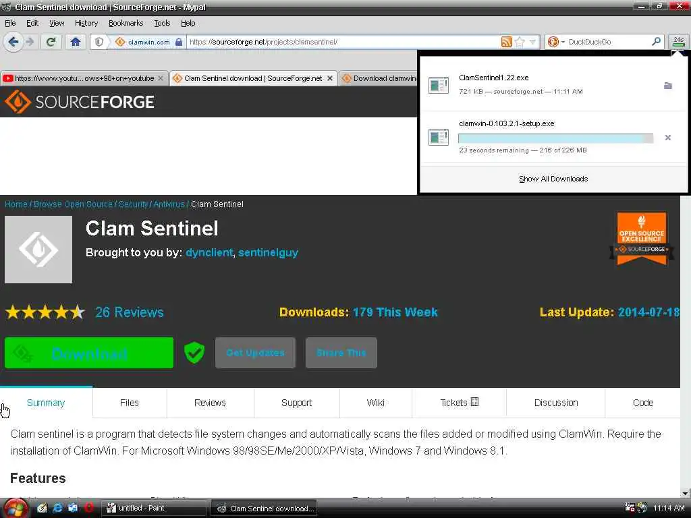Viewport: 691px width, 518px height.
Task: Select the Support tab
Action: pyautogui.click(x=297, y=403)
